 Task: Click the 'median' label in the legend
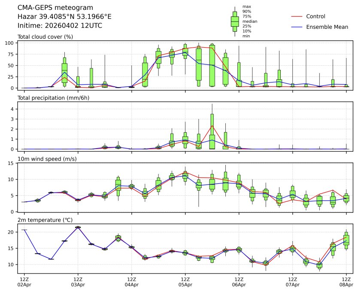(249, 21)
